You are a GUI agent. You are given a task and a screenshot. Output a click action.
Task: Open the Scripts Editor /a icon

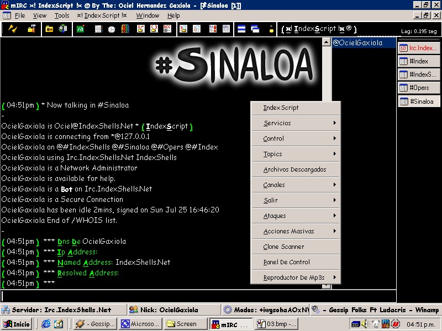pyautogui.click(x=80, y=29)
